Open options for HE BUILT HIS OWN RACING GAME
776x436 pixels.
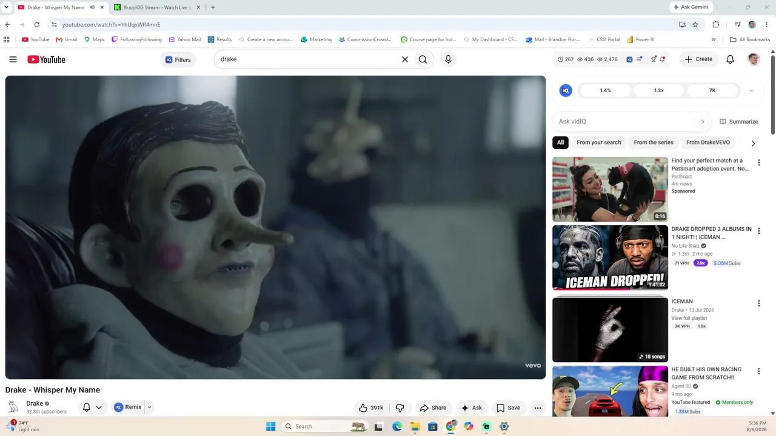(758, 371)
